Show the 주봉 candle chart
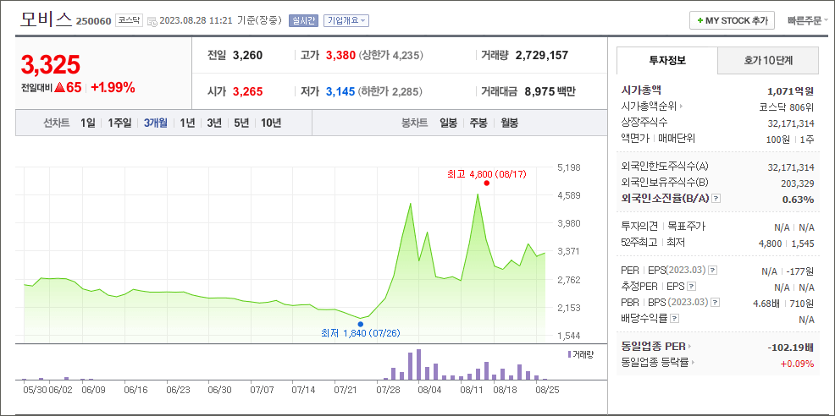 (x=478, y=123)
